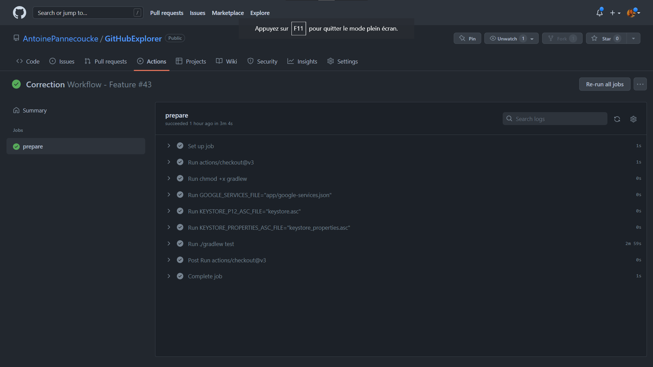Open the Pull requests menu item
The width and height of the screenshot is (653, 367).
(x=167, y=13)
